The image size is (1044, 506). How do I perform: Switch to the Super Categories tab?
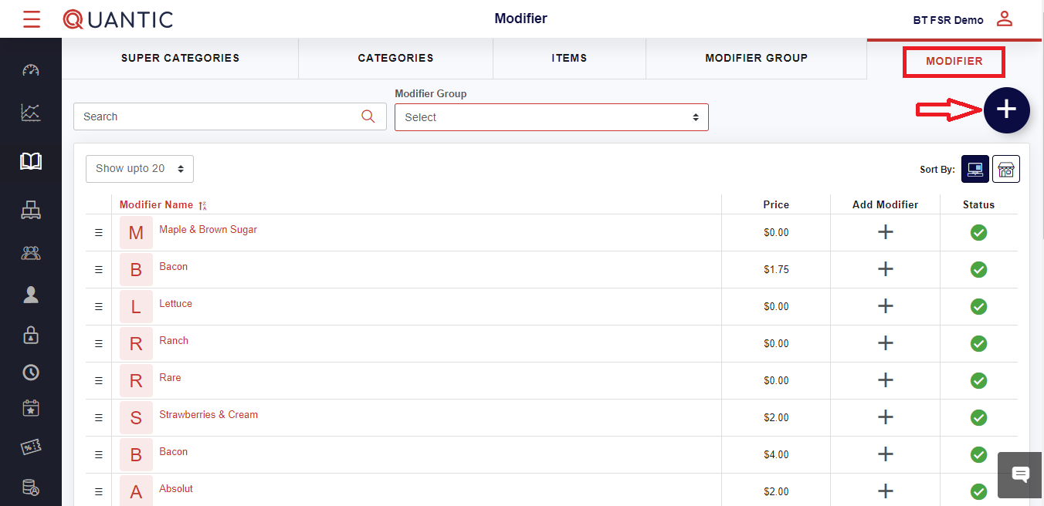180,59
